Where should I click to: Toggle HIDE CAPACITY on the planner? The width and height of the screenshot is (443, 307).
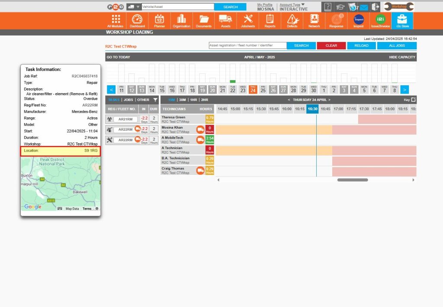point(401,57)
